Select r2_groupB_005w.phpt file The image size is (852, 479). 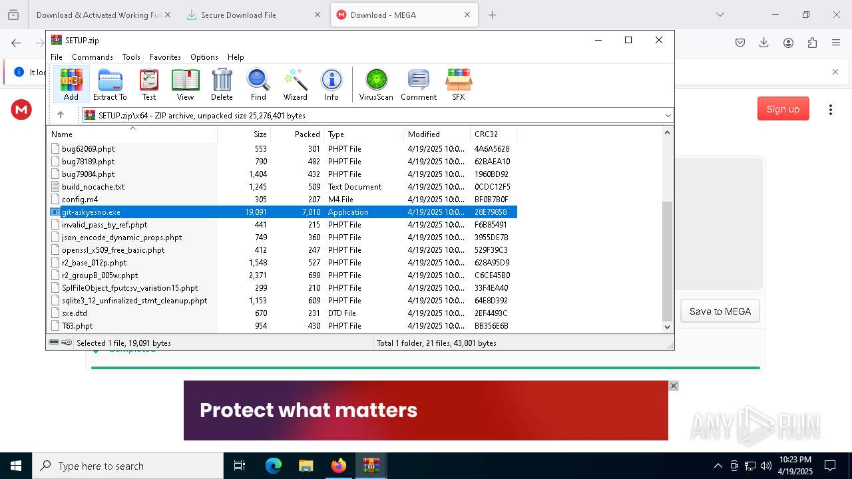pos(282,275)
